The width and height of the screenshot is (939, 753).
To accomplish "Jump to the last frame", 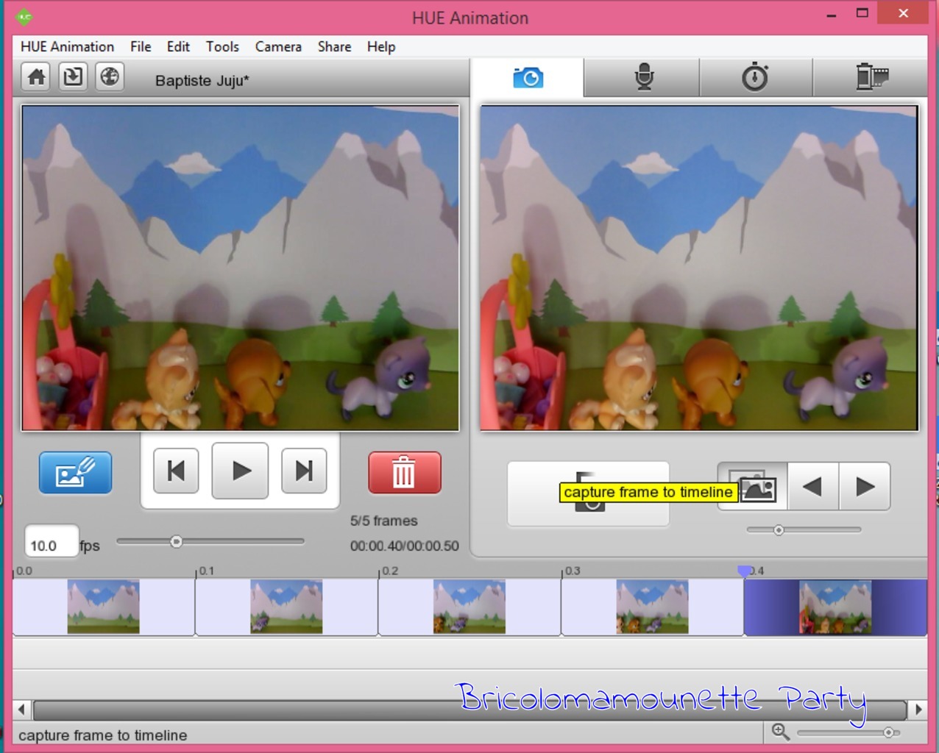I will [304, 471].
